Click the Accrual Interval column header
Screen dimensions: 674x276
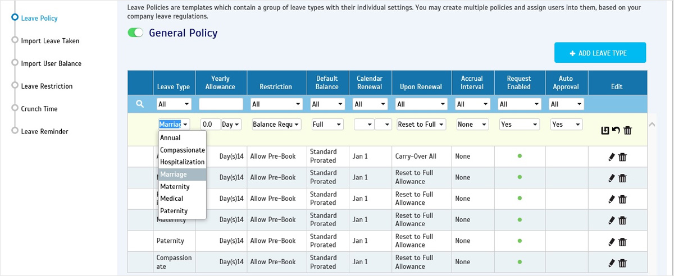(x=472, y=82)
